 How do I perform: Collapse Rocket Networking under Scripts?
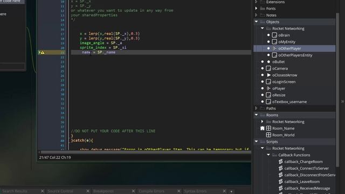tap(263, 148)
